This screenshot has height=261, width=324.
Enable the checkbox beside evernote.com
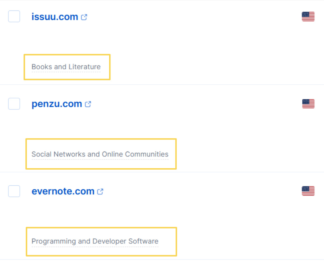point(14,191)
